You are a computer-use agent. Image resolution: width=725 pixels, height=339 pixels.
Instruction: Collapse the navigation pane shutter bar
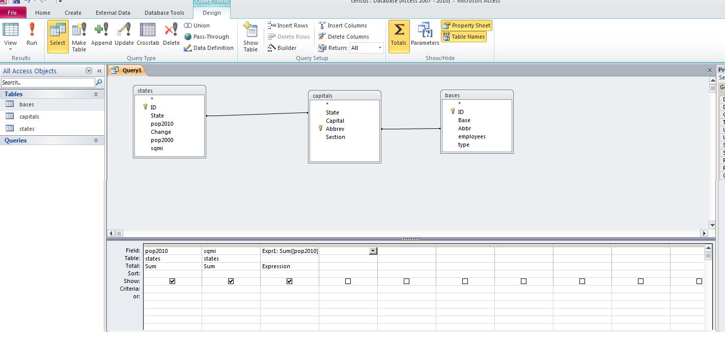[99, 71]
